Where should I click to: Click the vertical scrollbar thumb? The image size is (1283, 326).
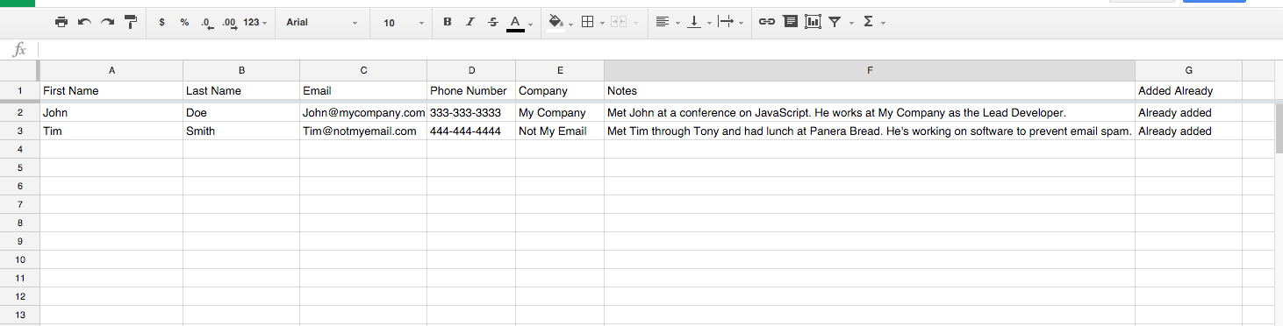[x=1279, y=128]
